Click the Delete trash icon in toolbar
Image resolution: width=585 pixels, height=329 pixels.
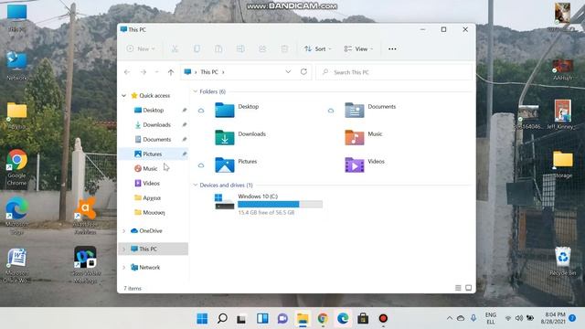(284, 48)
